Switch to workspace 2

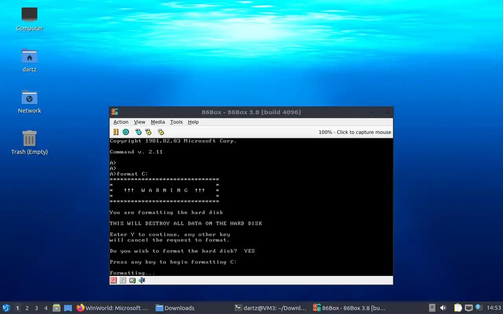pyautogui.click(x=27, y=308)
